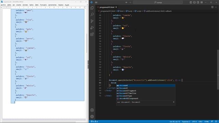Split the editor to the right

tap(212, 7)
